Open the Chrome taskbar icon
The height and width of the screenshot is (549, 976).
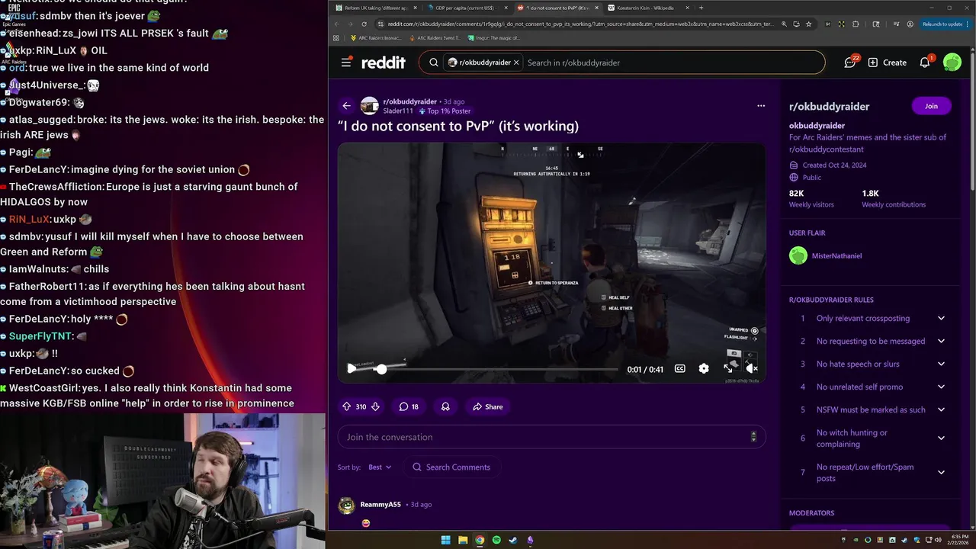pyautogui.click(x=480, y=540)
